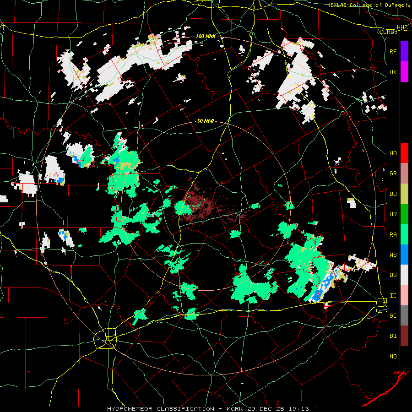Select the yellow BD legend swatch
Image resolution: width=412 pixels, height=412 pixels.
pos(404,194)
